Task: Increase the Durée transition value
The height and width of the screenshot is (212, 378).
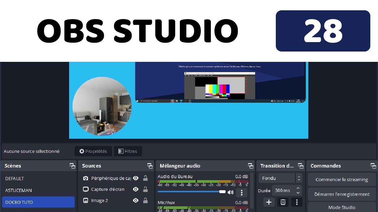Action: coord(298,188)
